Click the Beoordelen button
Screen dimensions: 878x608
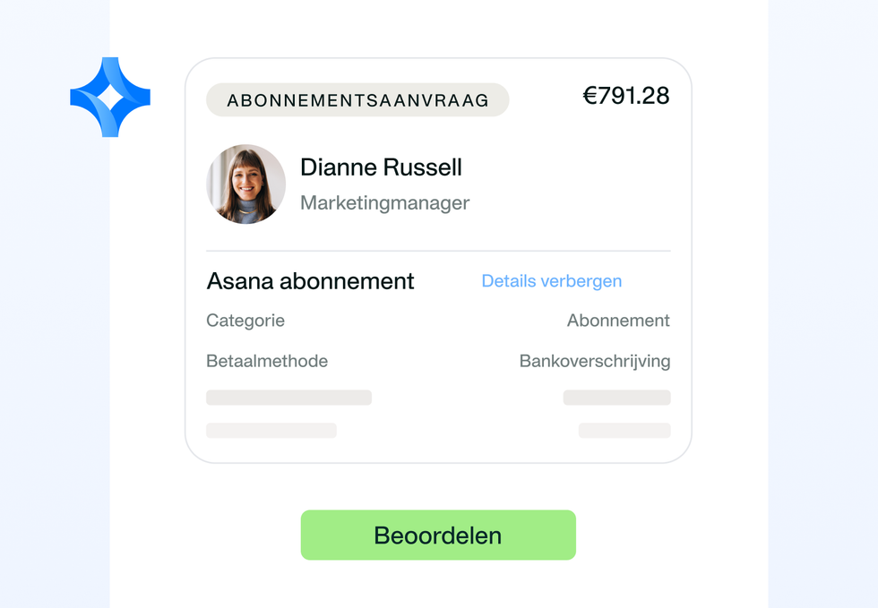tap(438, 535)
